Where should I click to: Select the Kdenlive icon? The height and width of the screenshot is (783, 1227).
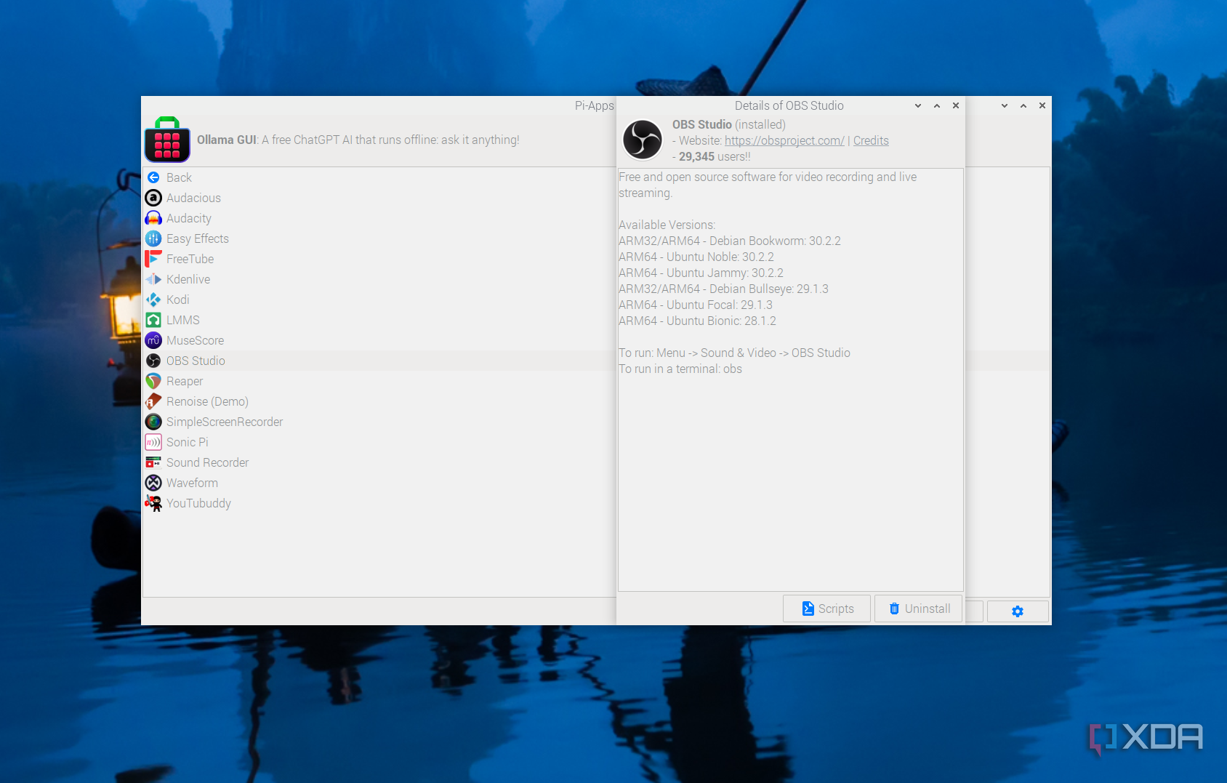tap(153, 279)
